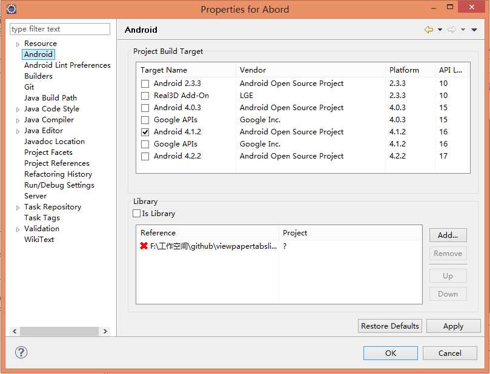Expand the Resource tree node

tap(18, 44)
